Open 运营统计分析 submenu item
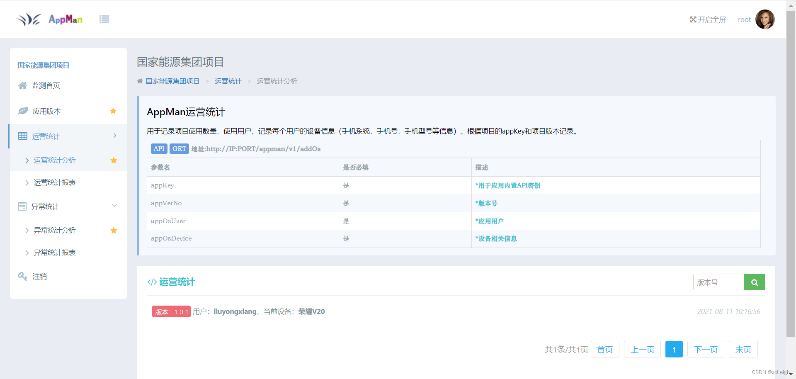Screen dimensions: 796x379 (55, 160)
